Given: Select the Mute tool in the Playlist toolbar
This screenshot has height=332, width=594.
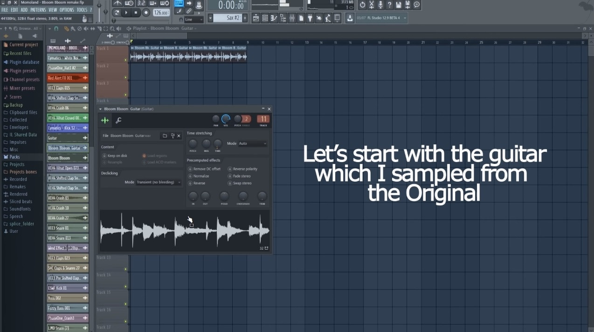Looking at the screenshot, I should click(x=86, y=28).
